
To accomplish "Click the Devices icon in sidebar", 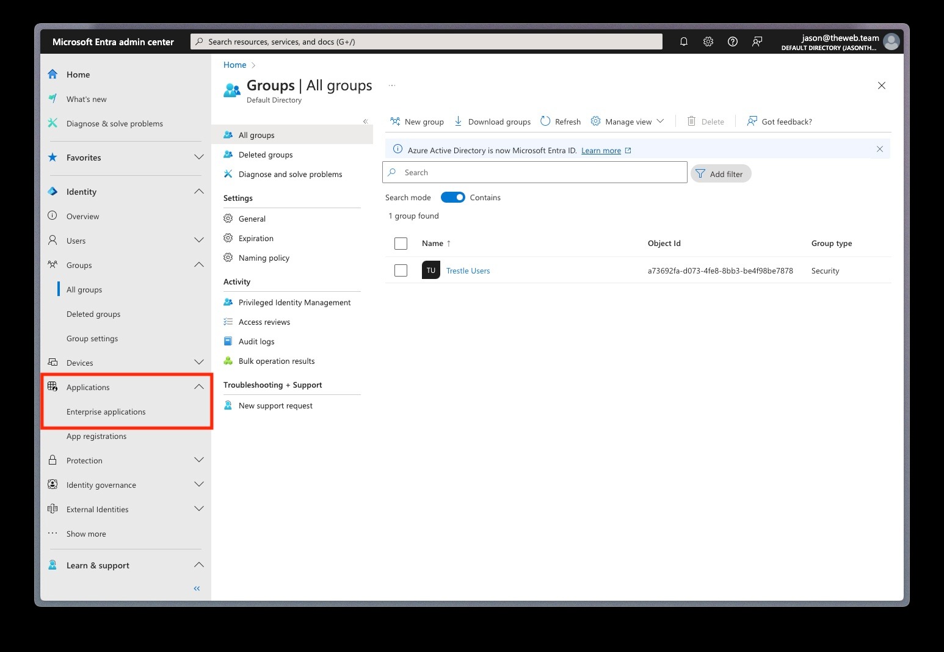I will point(53,363).
